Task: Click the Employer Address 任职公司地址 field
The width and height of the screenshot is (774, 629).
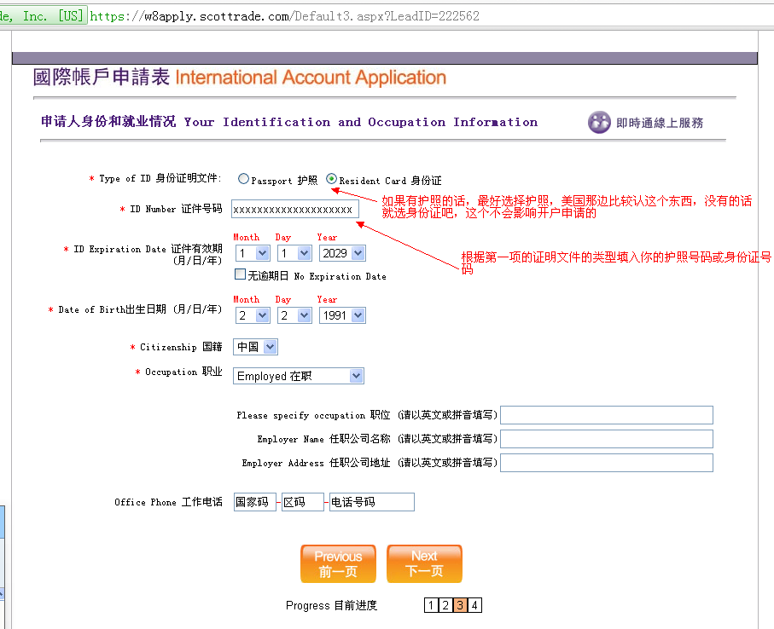Action: pos(606,463)
